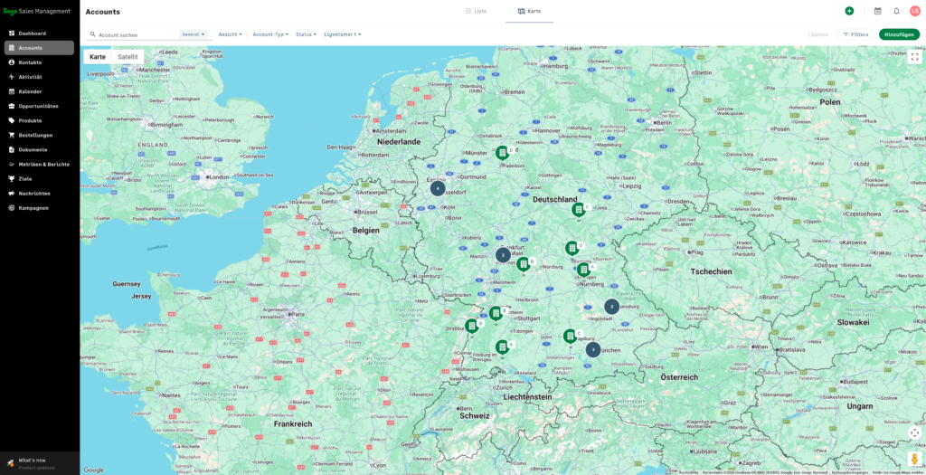This screenshot has height=475, width=926.
Task: Expand the Status filter dropdown
Action: (x=306, y=34)
